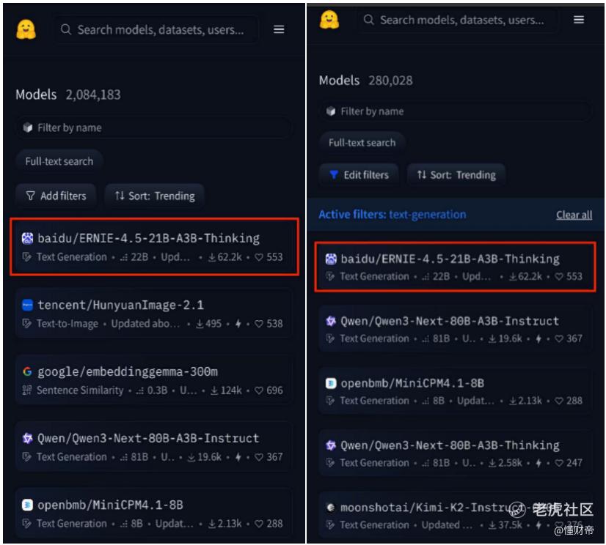Screen dimensions: 606x545
Task: Click the heart icon showing 696 likes
Action: [258, 390]
